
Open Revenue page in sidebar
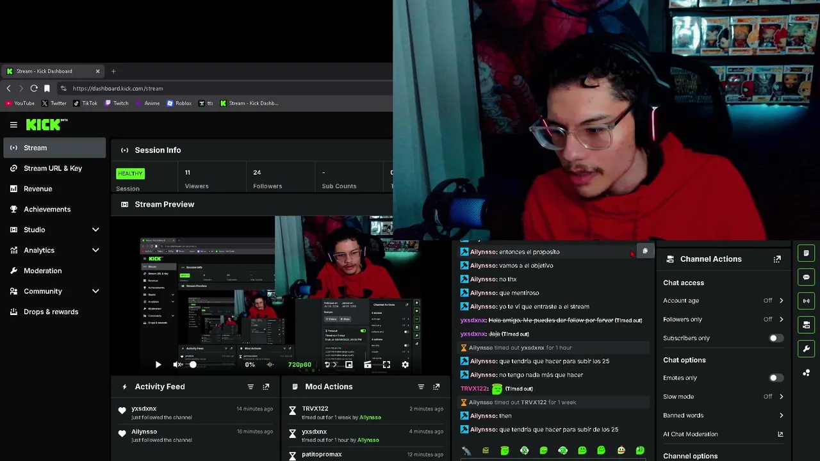(54, 189)
